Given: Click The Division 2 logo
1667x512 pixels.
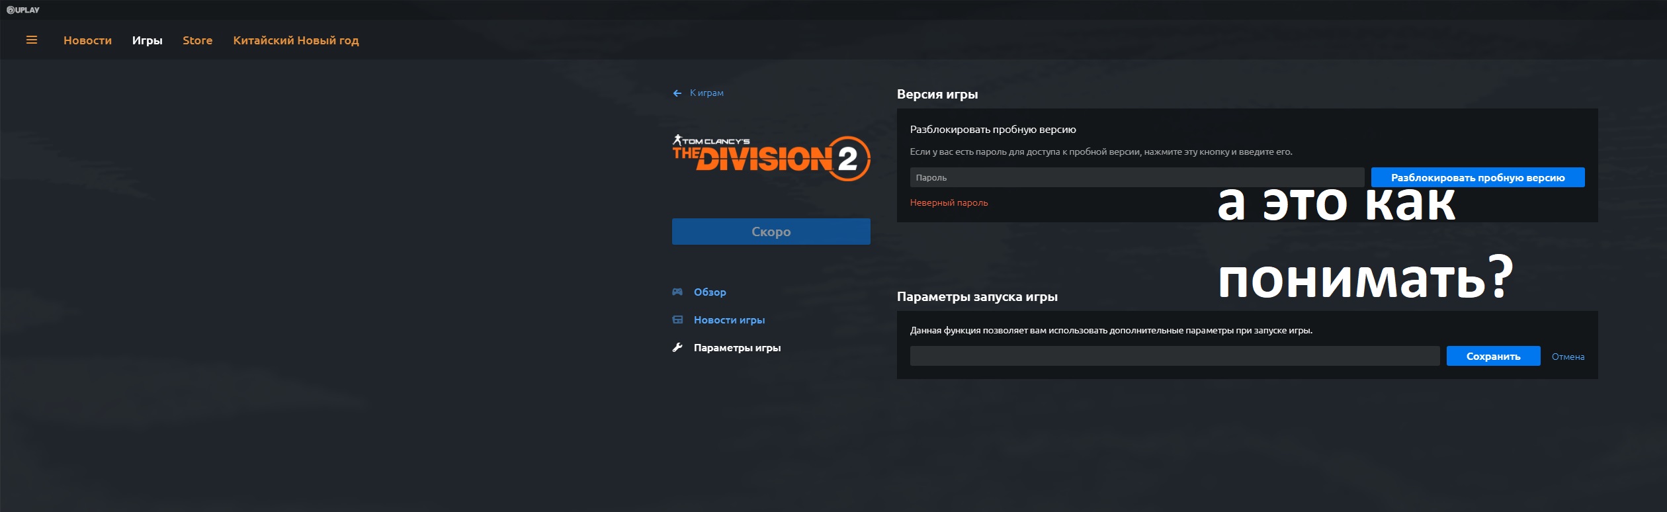Looking at the screenshot, I should pyautogui.click(x=771, y=159).
